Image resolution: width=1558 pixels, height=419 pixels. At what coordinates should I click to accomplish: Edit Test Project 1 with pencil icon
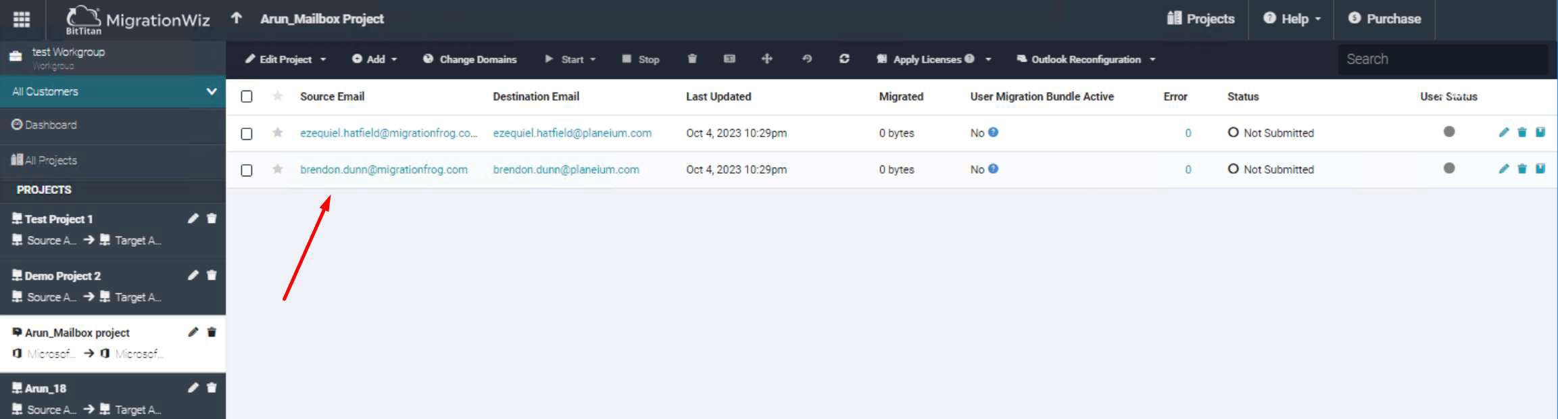coord(193,218)
